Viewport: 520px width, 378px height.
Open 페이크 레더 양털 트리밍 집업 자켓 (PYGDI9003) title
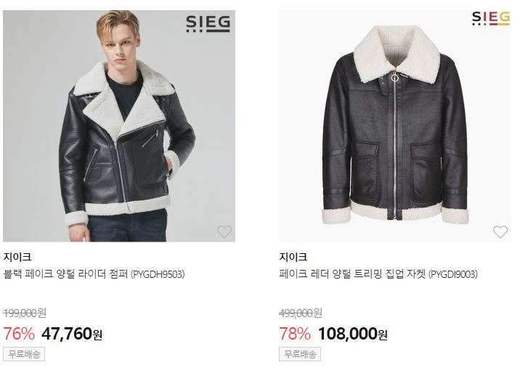(x=378, y=274)
